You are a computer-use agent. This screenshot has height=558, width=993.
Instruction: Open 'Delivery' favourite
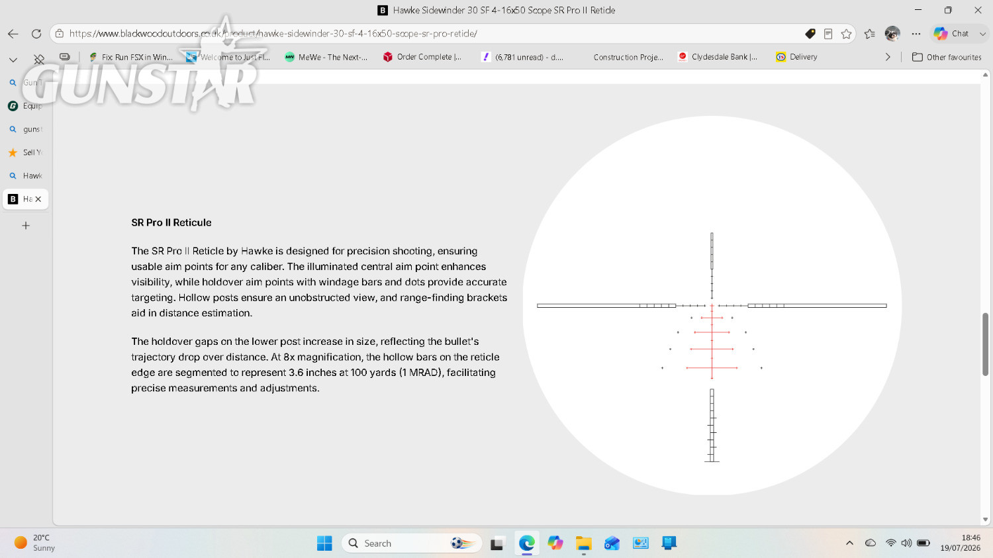click(x=797, y=57)
